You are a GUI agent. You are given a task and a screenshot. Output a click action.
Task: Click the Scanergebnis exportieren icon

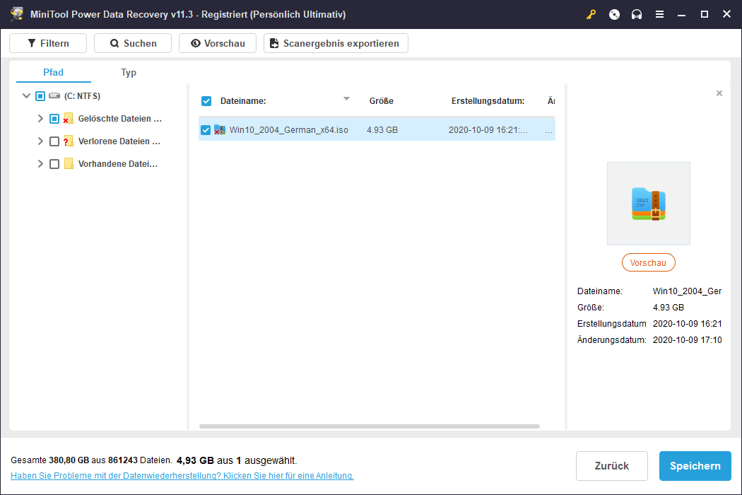pyautogui.click(x=274, y=42)
